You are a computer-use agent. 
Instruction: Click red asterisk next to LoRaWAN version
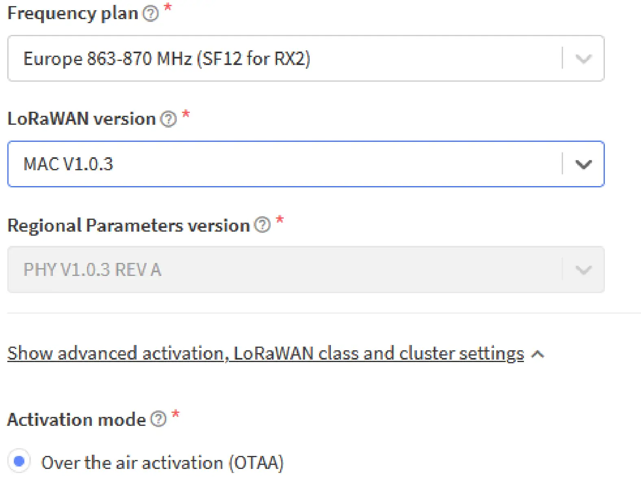click(186, 114)
